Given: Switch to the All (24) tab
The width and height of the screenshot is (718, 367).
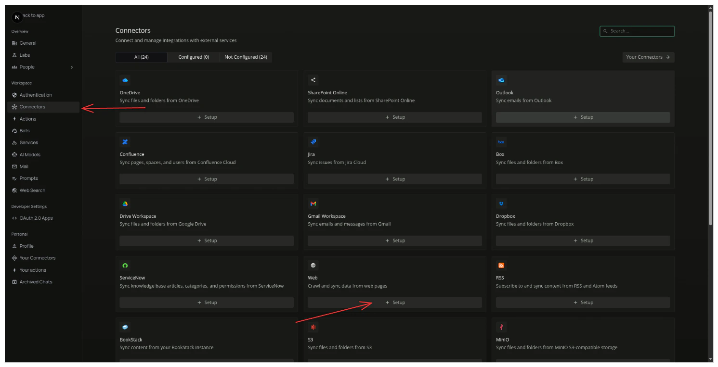Looking at the screenshot, I should pyautogui.click(x=142, y=57).
